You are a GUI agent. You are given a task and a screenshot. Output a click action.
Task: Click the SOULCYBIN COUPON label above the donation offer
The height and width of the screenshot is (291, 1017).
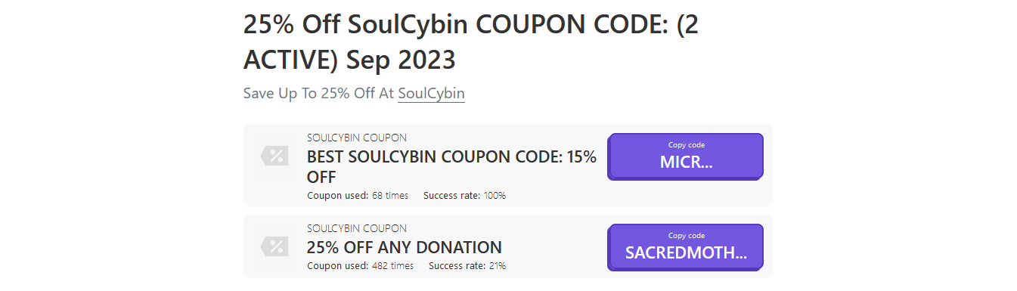[357, 228]
